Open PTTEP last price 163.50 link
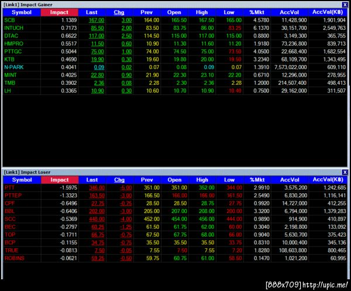The image size is (351, 291). click(97, 196)
